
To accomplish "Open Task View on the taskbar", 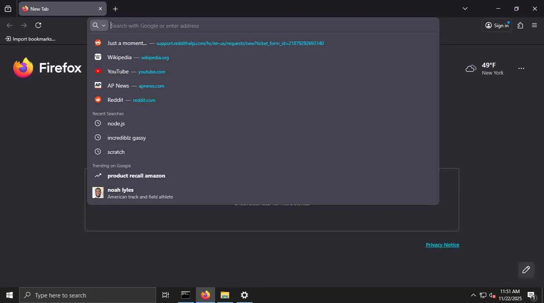I will (166, 295).
